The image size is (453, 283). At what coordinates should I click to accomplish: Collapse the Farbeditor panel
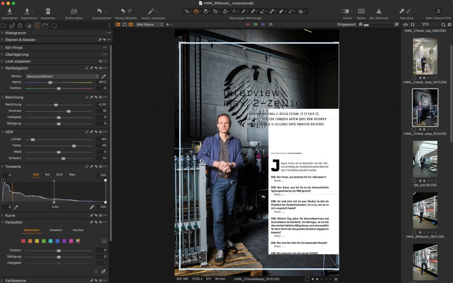coord(2,222)
